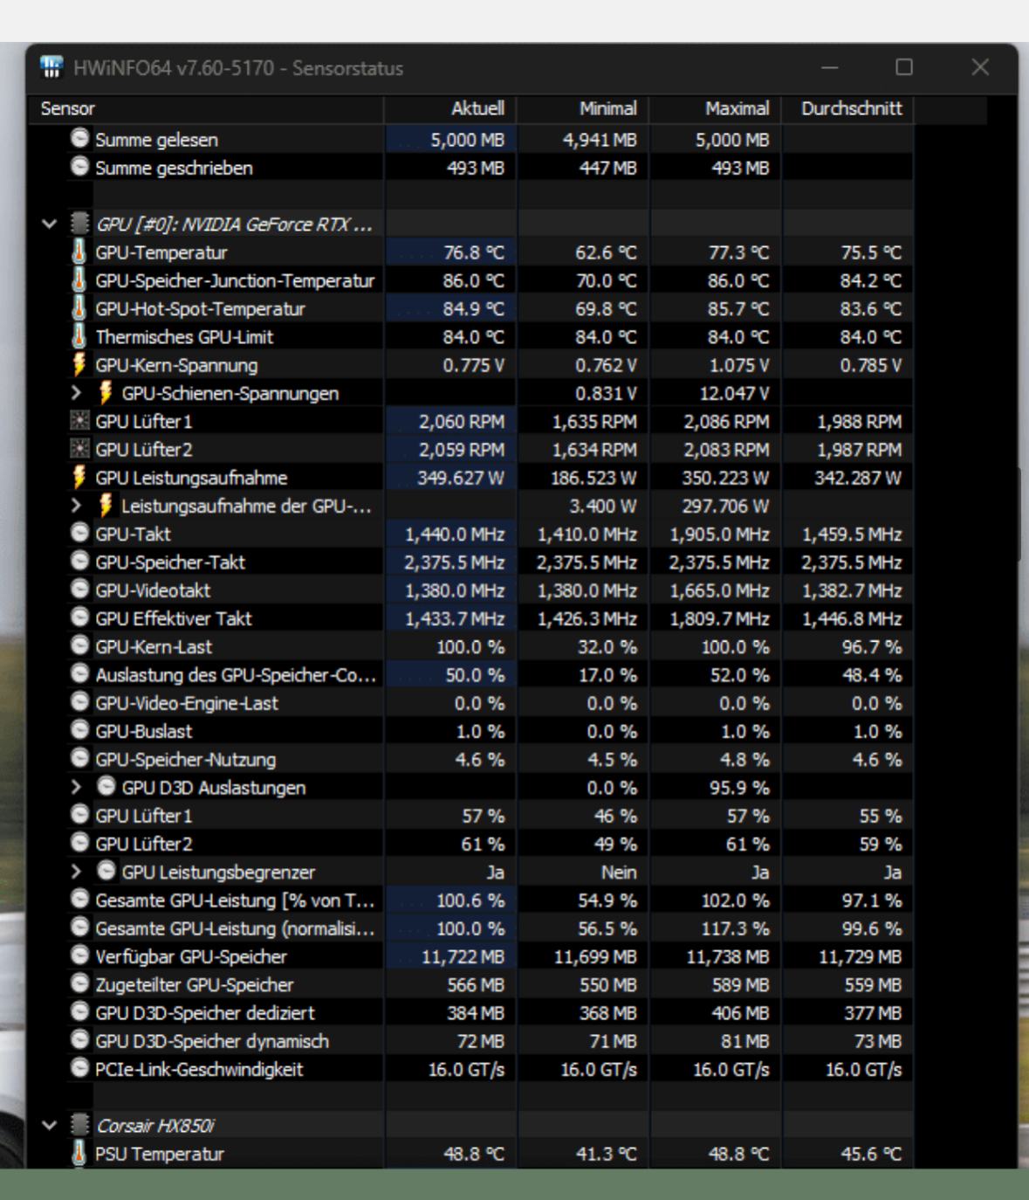Click the GPU Lüfter2 current value 61 %
The height and width of the screenshot is (1200, 1029).
coord(483,844)
